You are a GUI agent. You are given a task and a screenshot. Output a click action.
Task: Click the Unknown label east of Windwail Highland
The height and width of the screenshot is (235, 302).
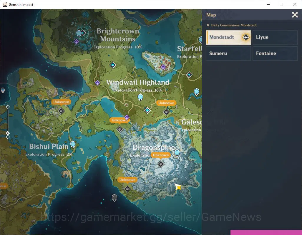click(x=166, y=103)
